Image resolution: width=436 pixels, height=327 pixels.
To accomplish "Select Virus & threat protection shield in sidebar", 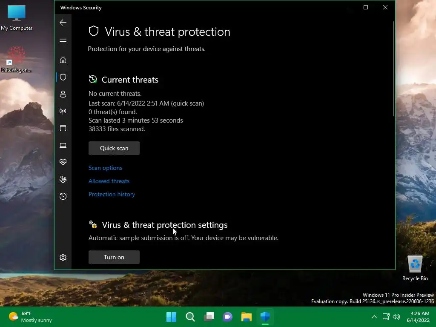I will tap(63, 77).
